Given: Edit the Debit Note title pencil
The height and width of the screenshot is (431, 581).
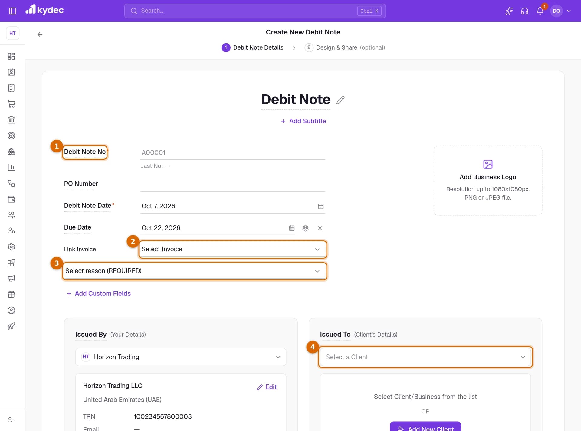Looking at the screenshot, I should pos(340,100).
